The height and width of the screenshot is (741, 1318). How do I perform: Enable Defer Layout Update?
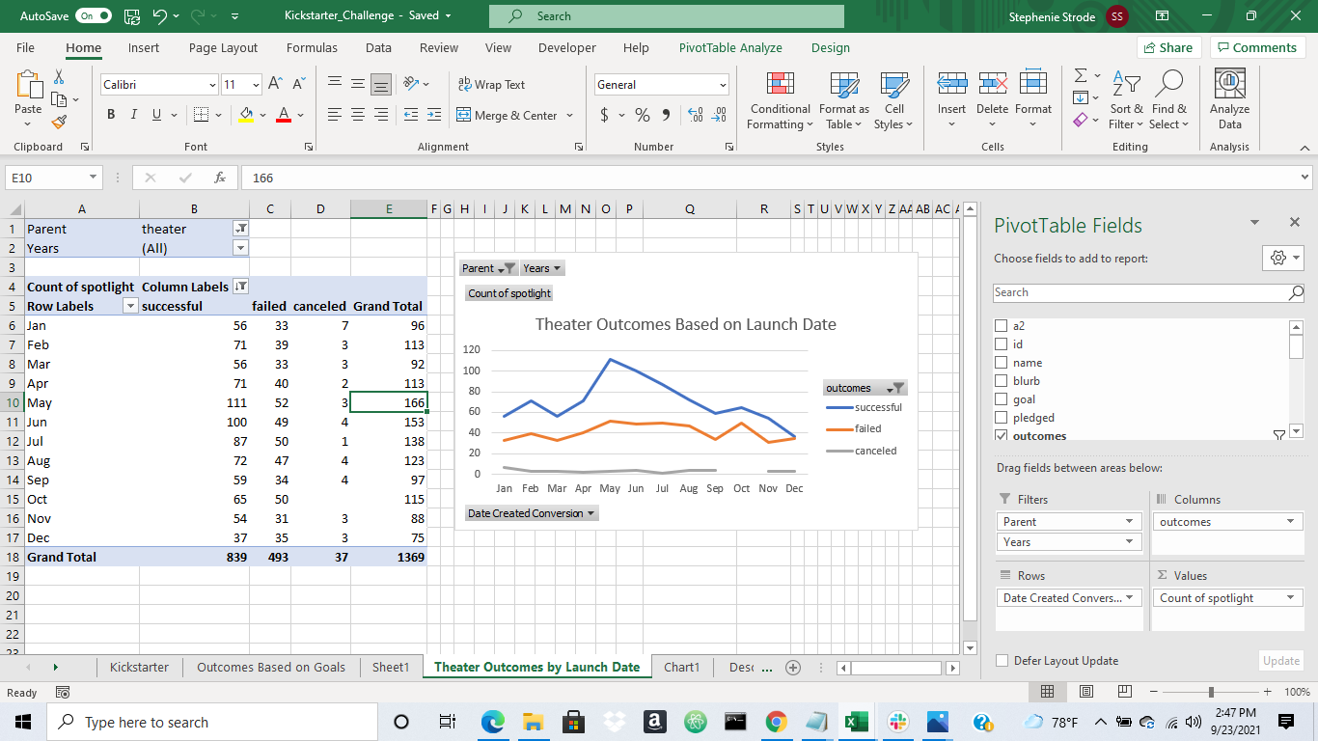click(1002, 661)
